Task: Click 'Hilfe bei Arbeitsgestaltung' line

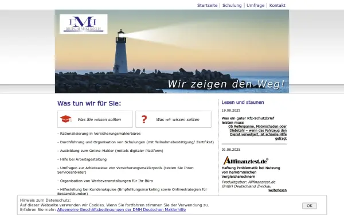Action: (82, 159)
